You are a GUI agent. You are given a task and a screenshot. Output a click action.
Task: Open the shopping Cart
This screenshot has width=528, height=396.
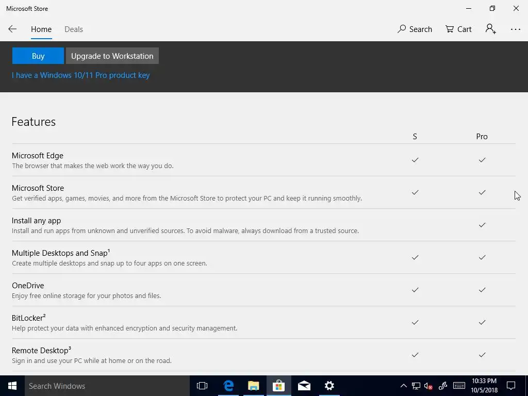click(x=458, y=29)
